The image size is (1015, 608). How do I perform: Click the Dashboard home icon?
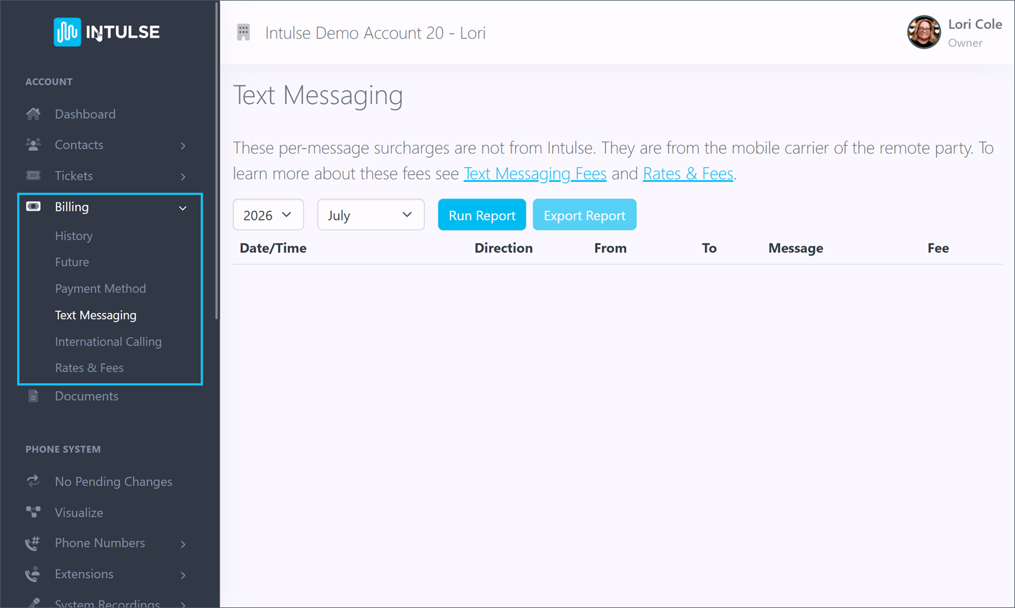coord(33,114)
